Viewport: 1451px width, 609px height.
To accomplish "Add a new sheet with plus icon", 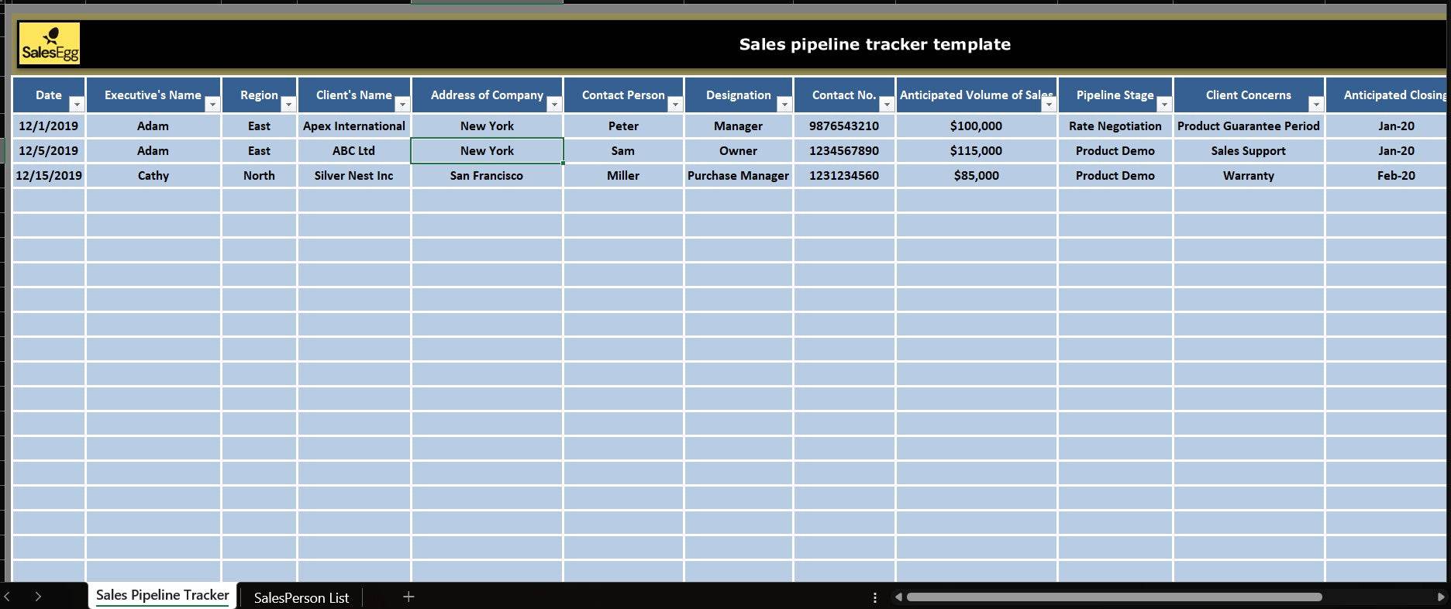I will point(408,597).
